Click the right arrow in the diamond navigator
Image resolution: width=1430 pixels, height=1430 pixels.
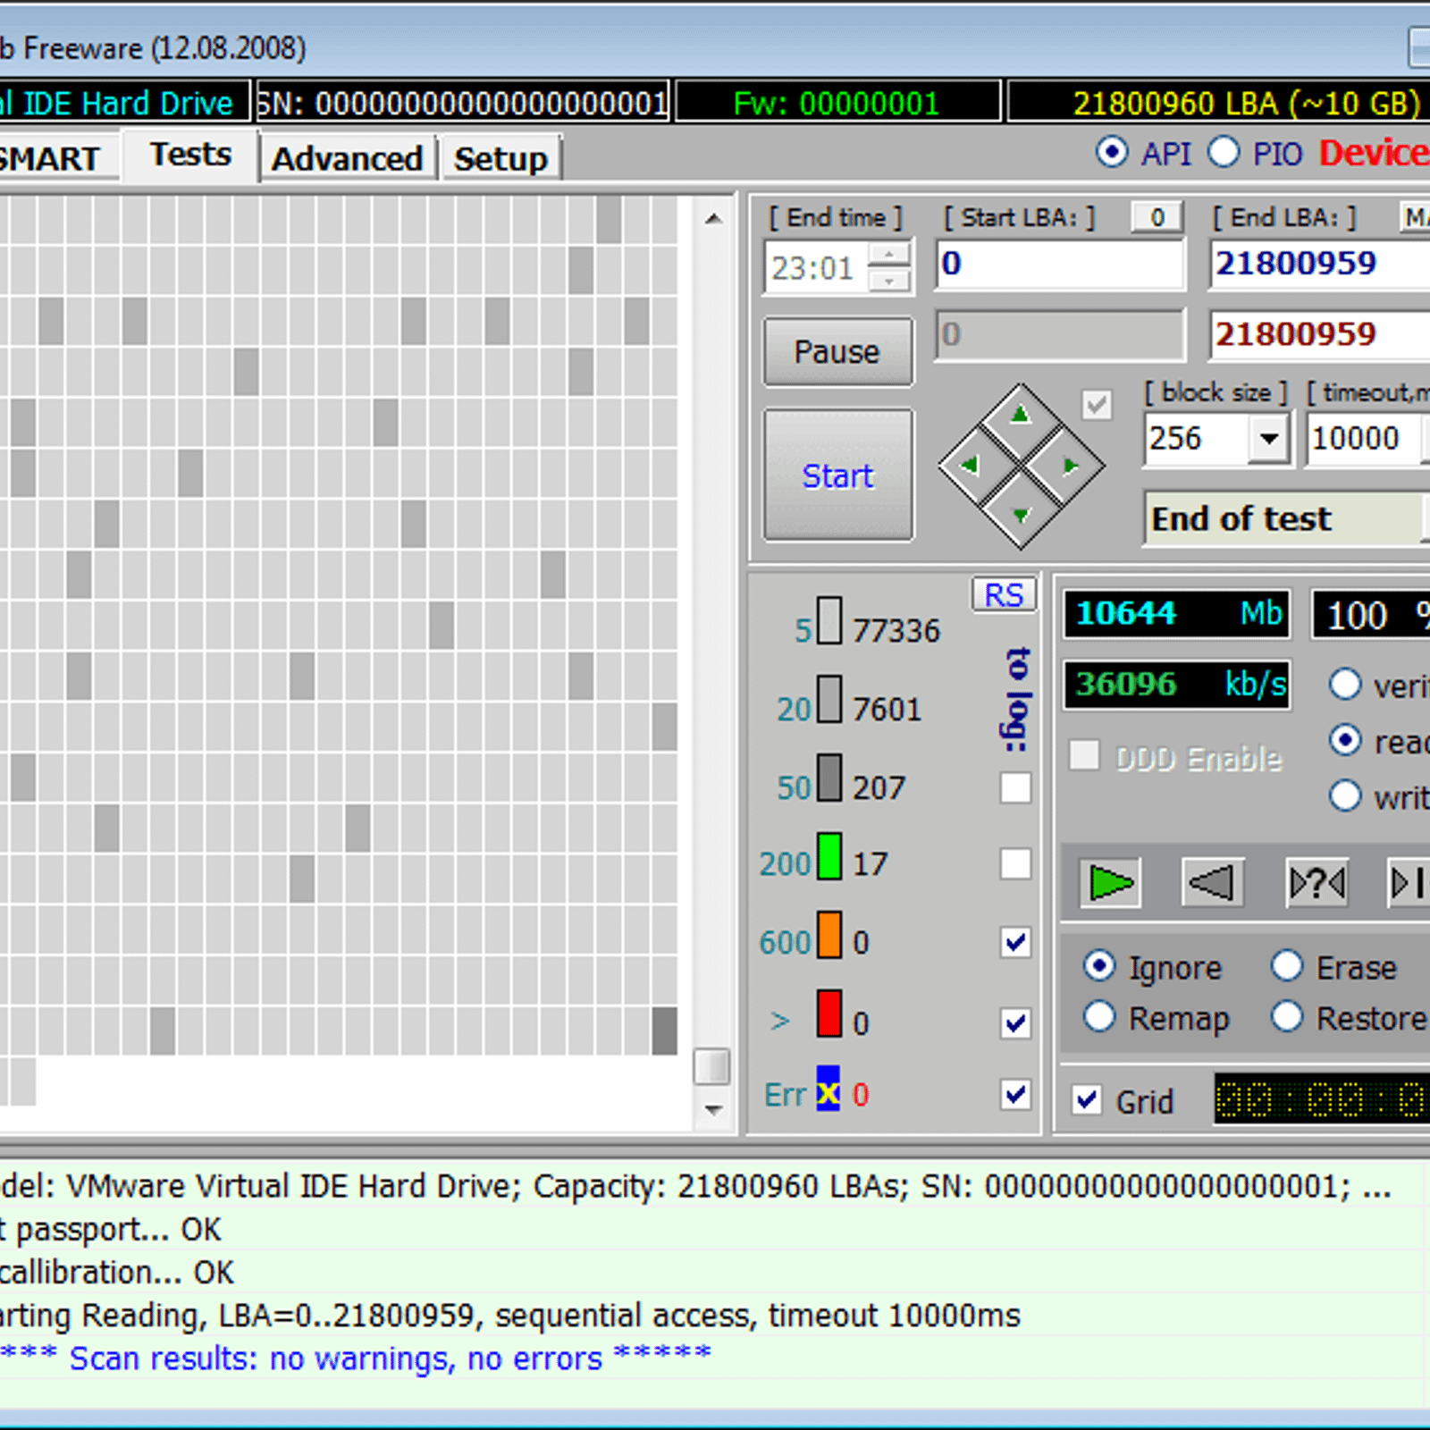[1070, 466]
